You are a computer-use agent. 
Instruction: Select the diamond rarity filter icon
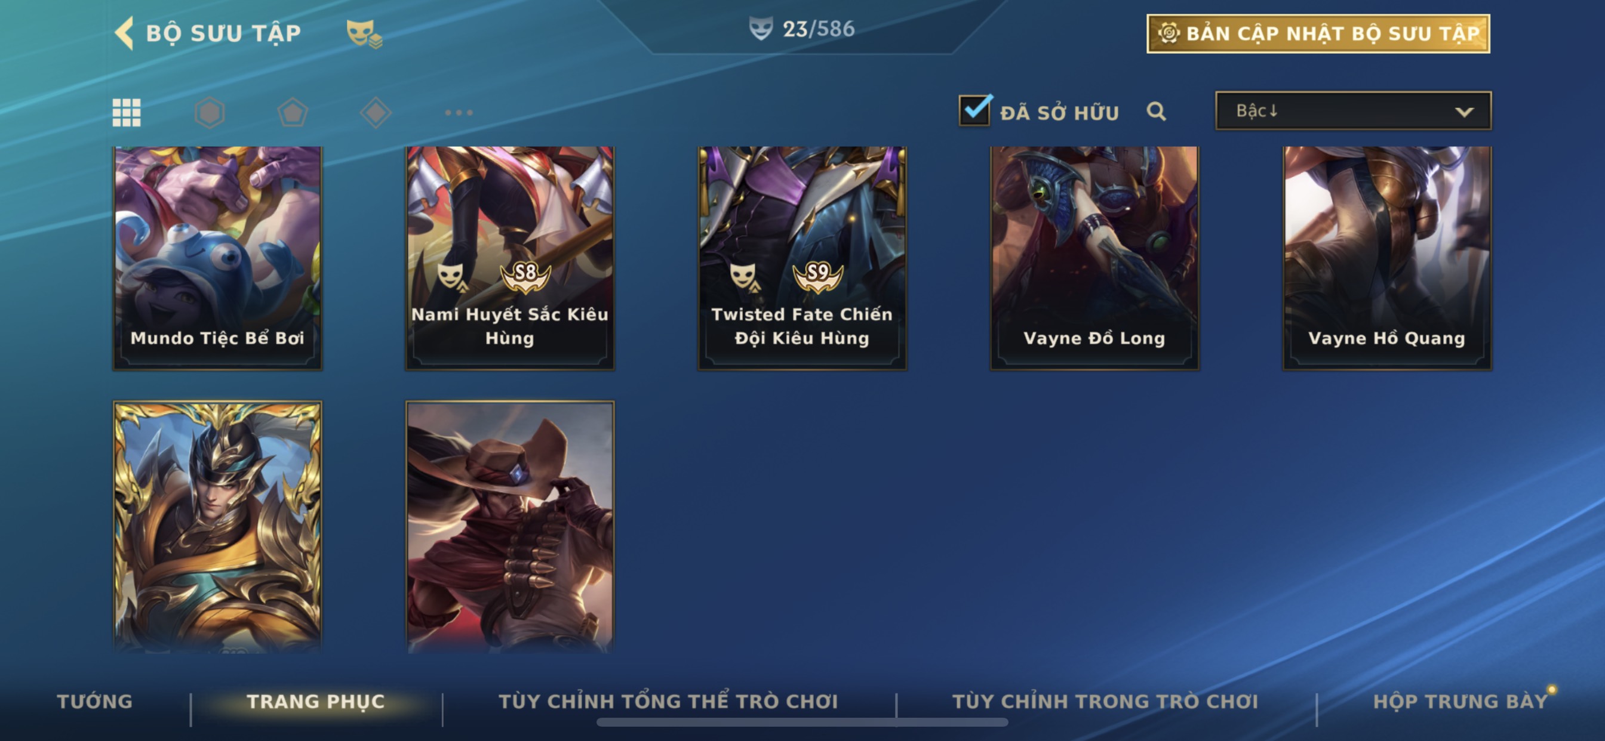click(x=376, y=113)
